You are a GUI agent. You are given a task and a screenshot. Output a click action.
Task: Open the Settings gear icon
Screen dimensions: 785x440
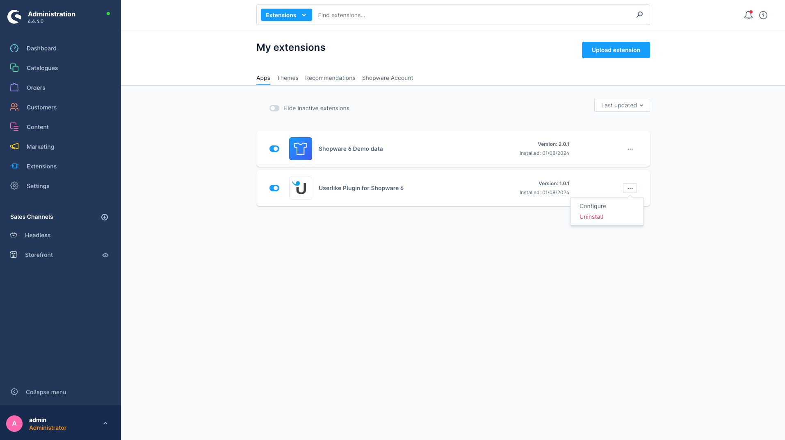point(14,186)
